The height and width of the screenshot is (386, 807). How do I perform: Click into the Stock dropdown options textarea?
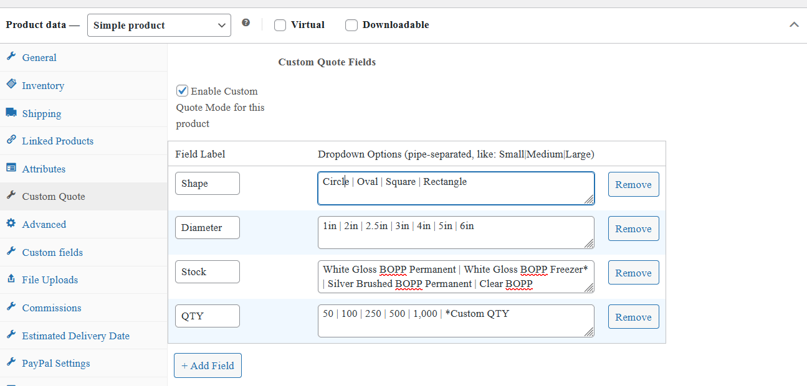[x=455, y=276]
